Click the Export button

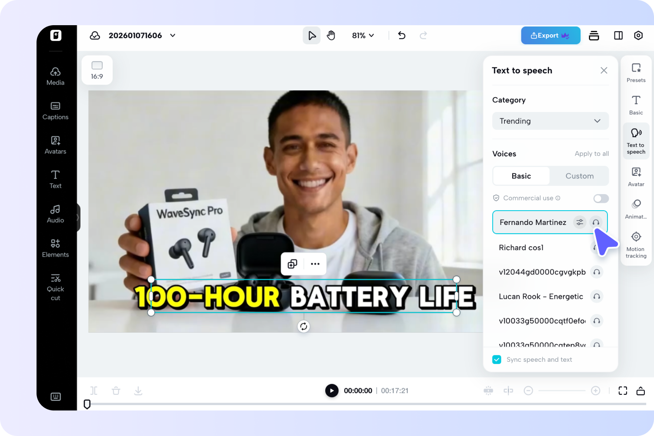pyautogui.click(x=551, y=36)
